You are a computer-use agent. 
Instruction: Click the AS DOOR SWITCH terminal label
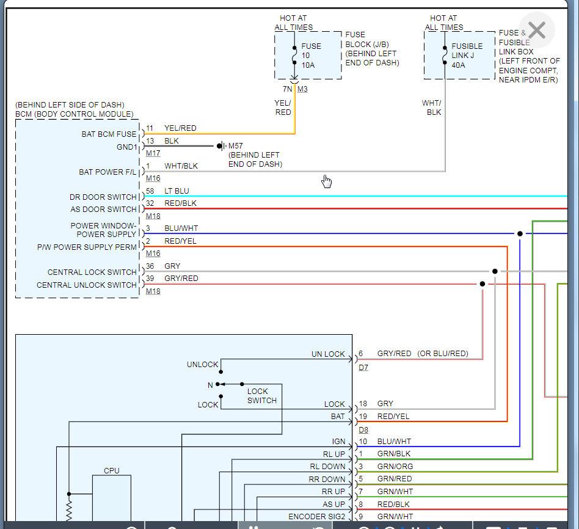click(x=103, y=210)
